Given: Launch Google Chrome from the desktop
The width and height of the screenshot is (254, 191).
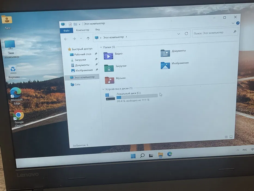Looking at the screenshot, I should [x=19, y=115].
